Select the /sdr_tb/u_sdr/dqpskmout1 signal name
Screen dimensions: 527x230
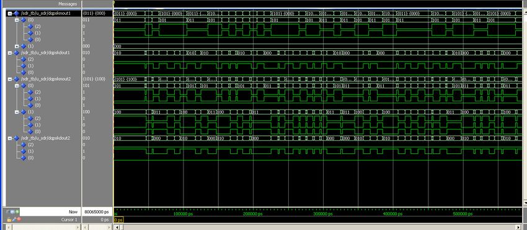tap(46, 14)
